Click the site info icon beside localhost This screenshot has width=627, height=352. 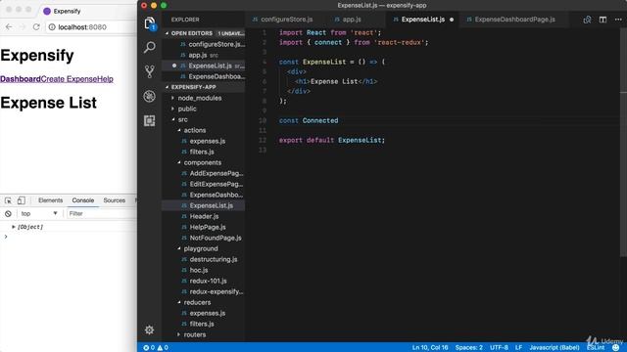pyautogui.click(x=52, y=27)
